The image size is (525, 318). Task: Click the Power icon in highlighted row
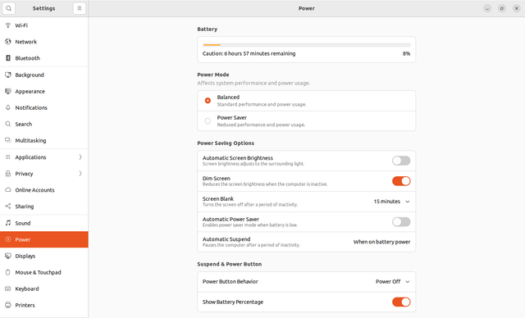[x=8, y=239]
